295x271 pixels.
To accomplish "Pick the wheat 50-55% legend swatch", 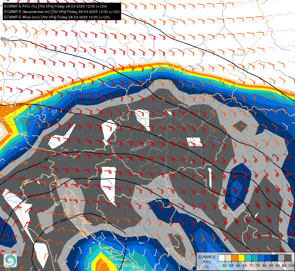I will pyautogui.click(x=228, y=258).
